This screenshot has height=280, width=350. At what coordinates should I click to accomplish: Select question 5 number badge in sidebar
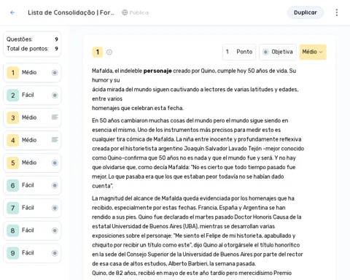click(x=12, y=163)
